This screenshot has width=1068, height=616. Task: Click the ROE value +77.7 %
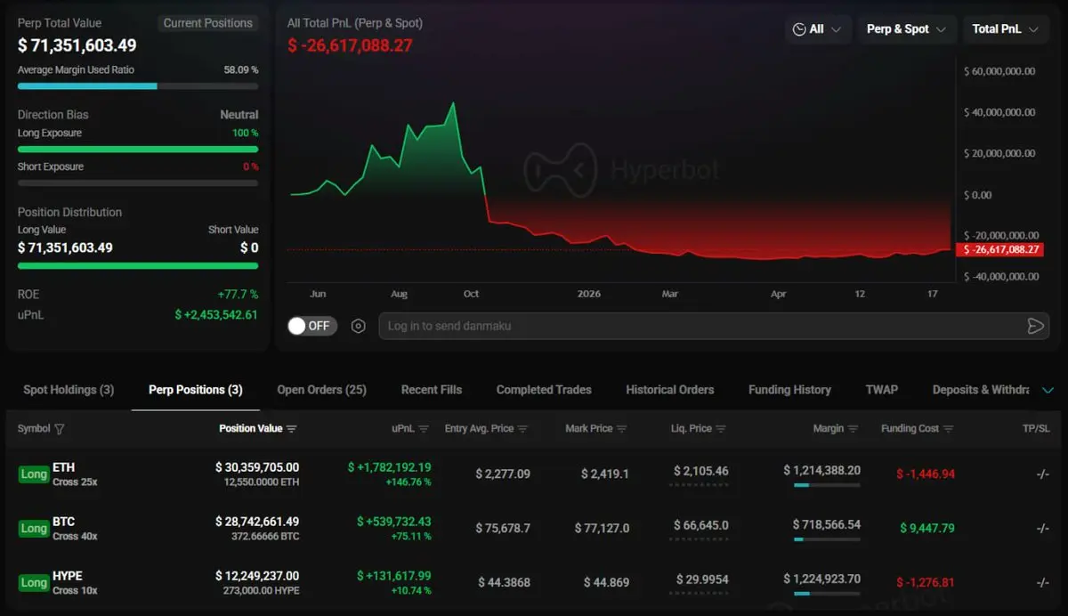(x=238, y=295)
